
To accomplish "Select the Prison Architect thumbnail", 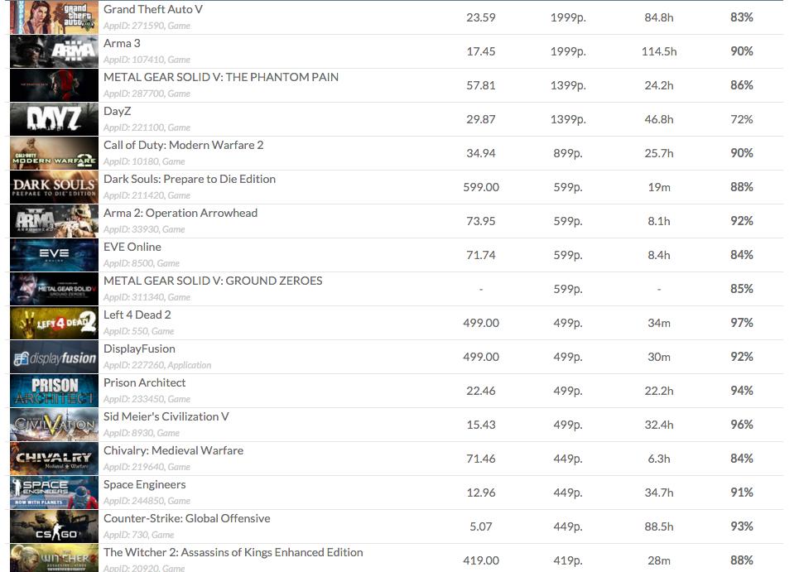I will coord(54,391).
